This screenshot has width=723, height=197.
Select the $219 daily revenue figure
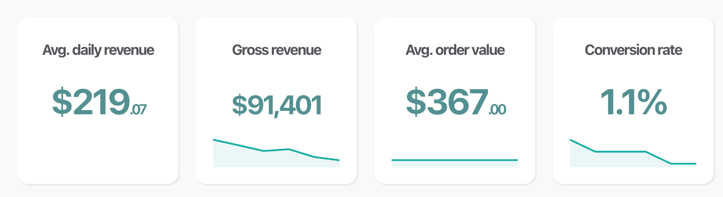click(x=90, y=103)
